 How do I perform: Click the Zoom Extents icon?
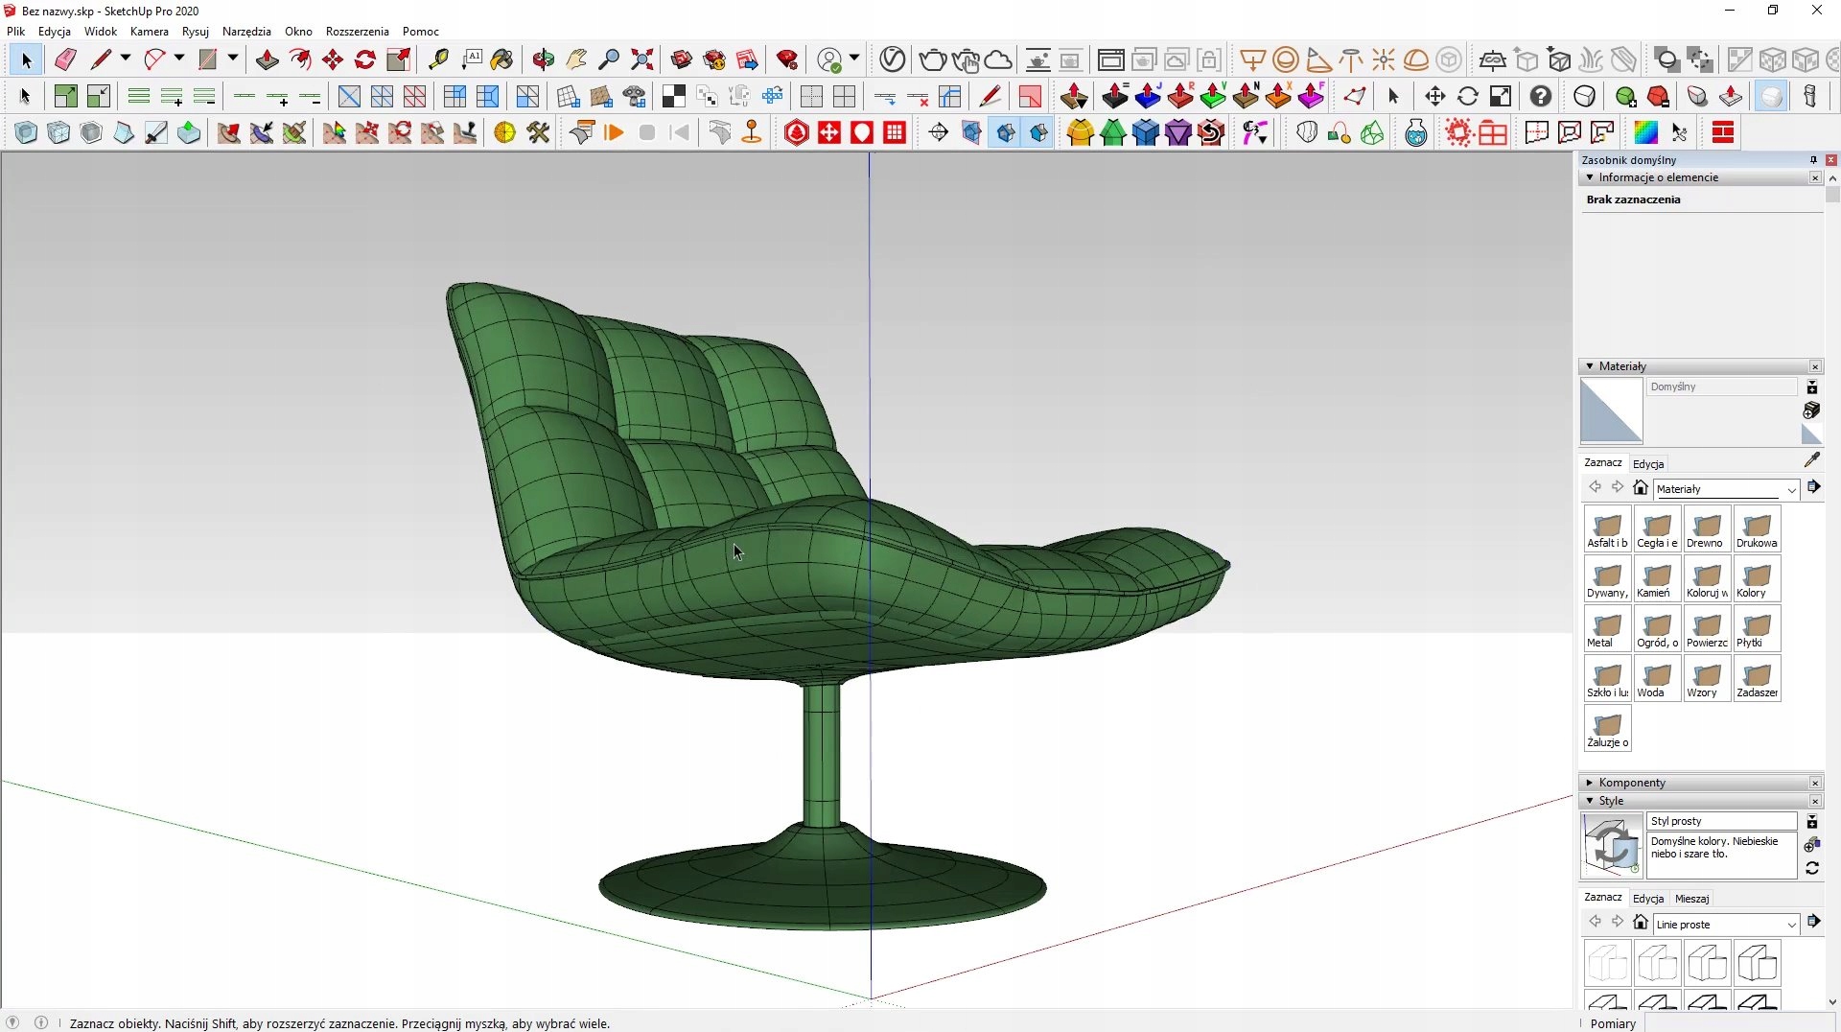[x=642, y=59]
